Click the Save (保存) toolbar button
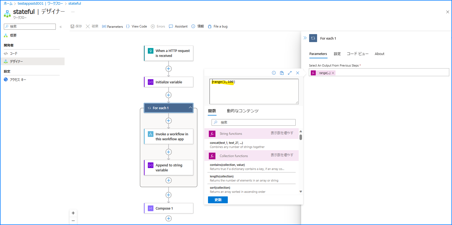This screenshot has width=452, height=225. pos(76,26)
